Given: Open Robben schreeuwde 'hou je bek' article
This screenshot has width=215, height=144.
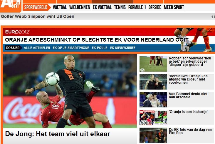Looking at the screenshot, I should coord(190,61).
